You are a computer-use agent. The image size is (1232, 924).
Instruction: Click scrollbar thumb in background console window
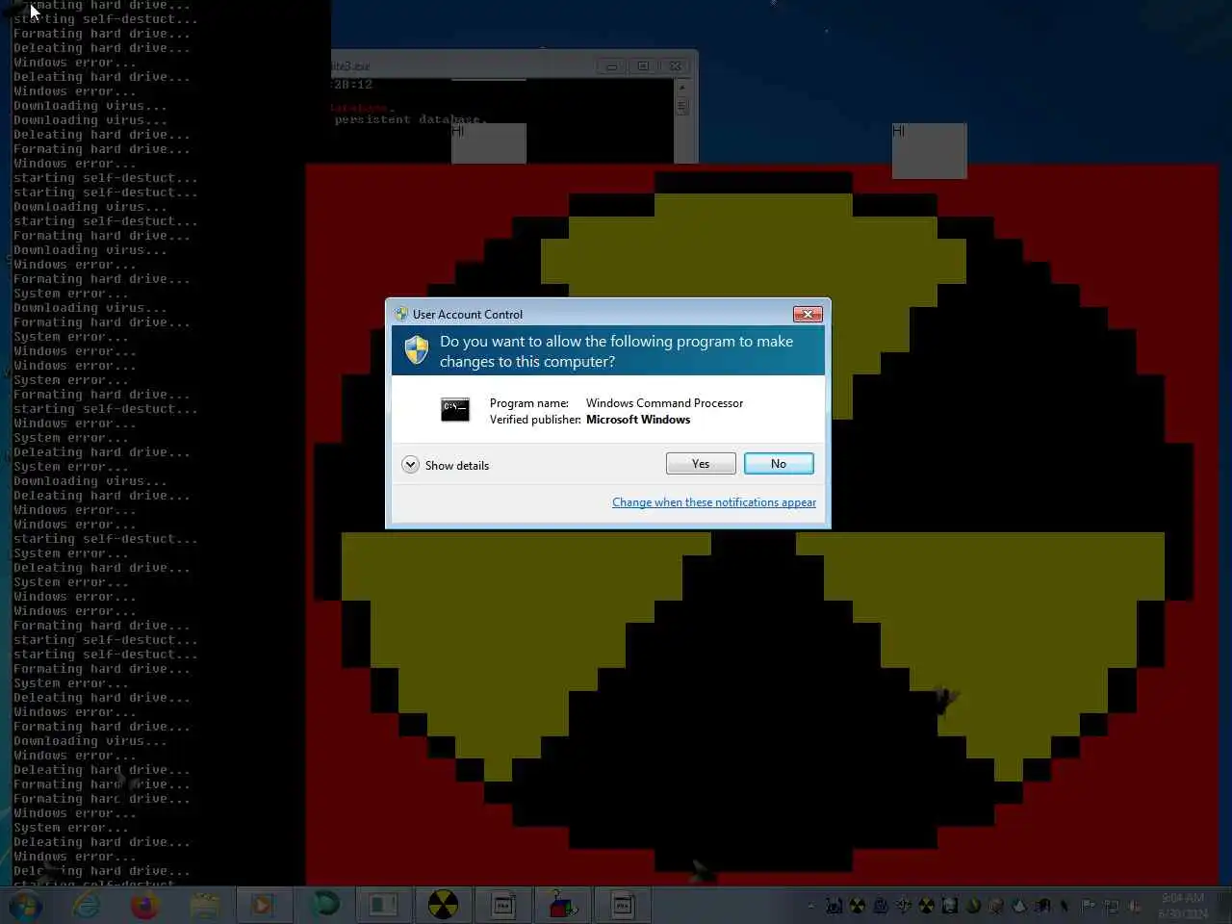pos(682,107)
